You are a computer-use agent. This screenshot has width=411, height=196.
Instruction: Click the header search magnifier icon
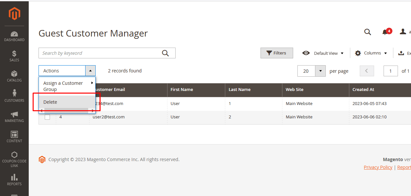click(368, 32)
